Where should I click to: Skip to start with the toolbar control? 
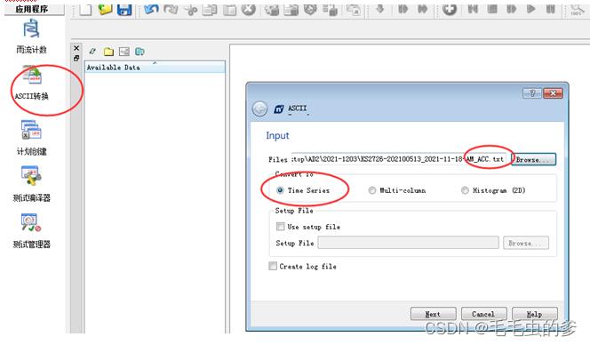473,9
